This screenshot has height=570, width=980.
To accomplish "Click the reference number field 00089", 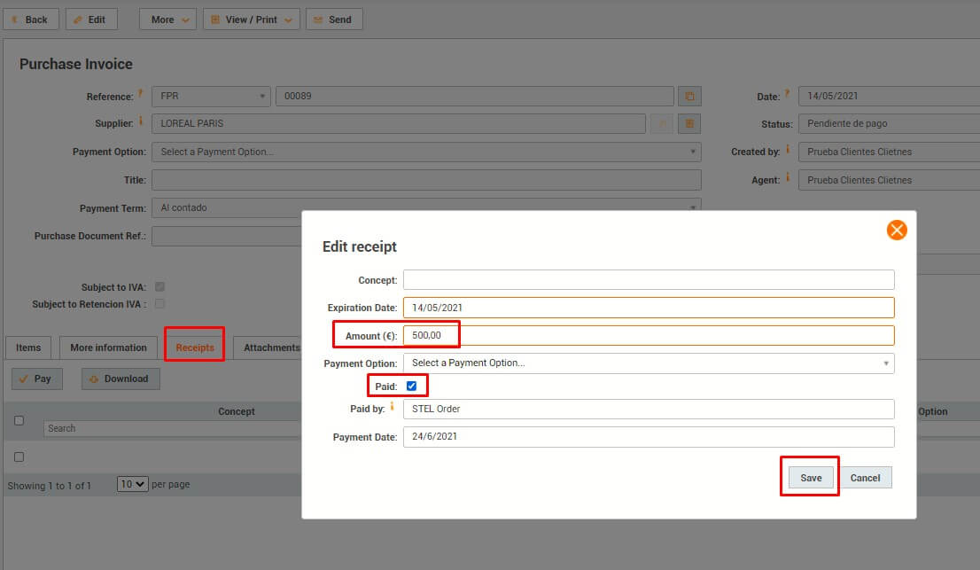I will (474, 97).
